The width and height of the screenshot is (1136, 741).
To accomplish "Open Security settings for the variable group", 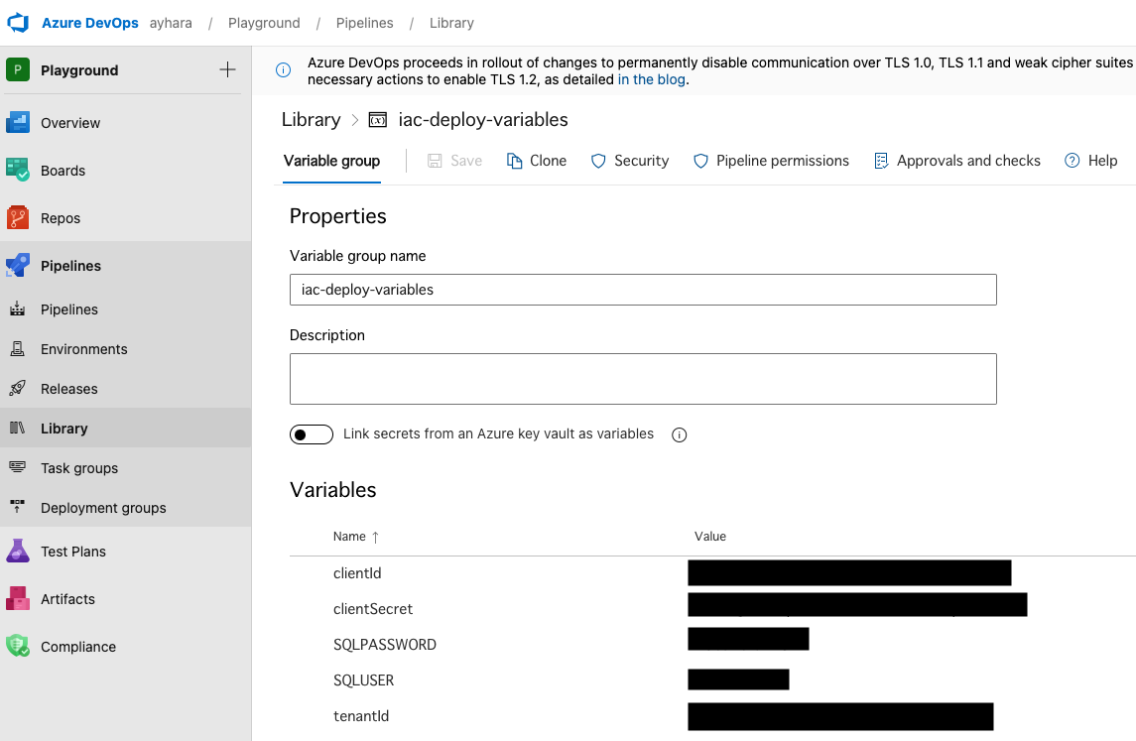I will tap(630, 161).
